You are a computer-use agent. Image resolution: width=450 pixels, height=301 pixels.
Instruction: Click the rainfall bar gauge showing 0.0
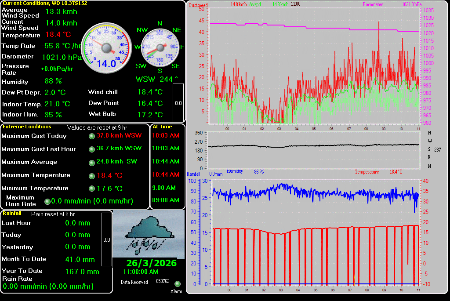click(x=106, y=239)
